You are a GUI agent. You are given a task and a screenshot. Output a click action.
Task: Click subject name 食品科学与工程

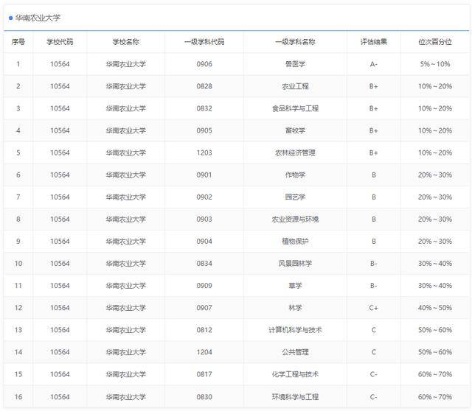pyautogui.click(x=295, y=108)
